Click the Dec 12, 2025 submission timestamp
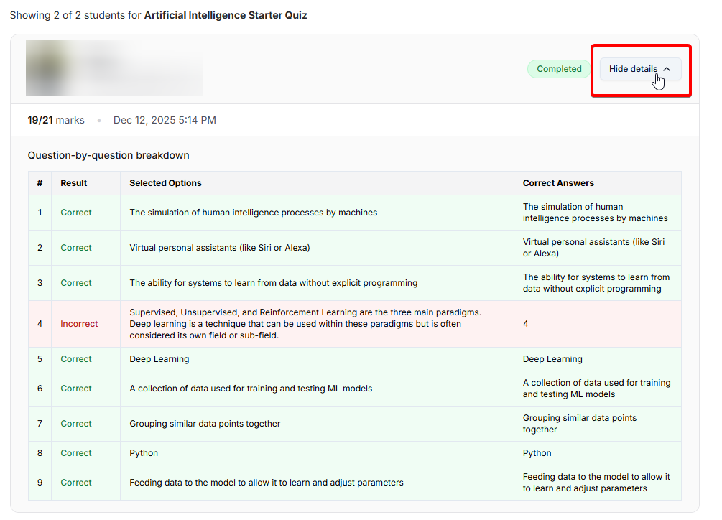The height and width of the screenshot is (520, 722). click(x=165, y=120)
